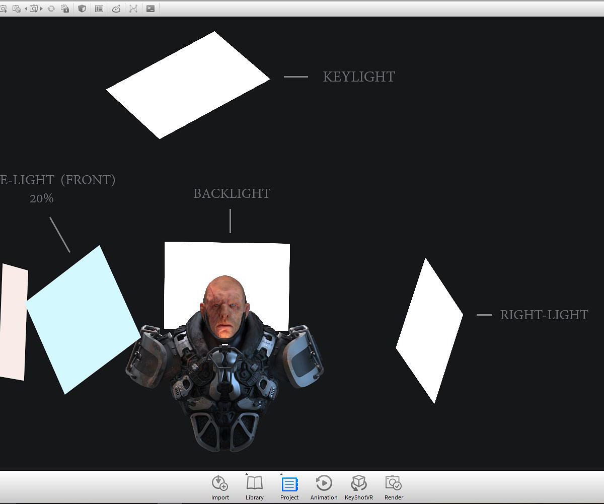This screenshot has width=604, height=504.
Task: Select the white right-light plane
Action: pyautogui.click(x=429, y=330)
